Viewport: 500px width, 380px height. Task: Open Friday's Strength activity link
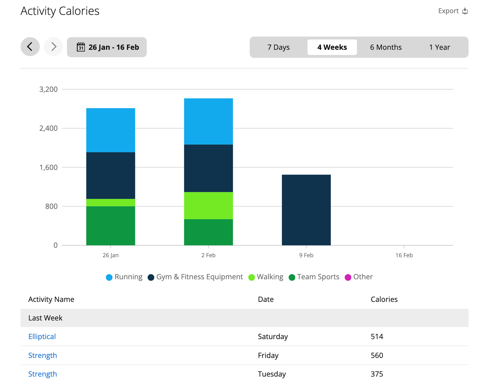(43, 355)
